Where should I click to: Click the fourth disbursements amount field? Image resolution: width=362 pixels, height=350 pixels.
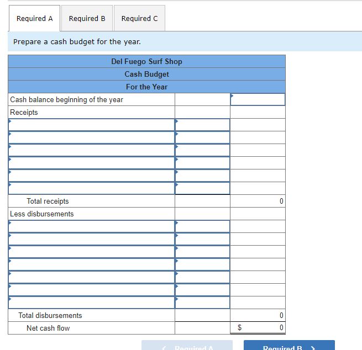click(x=202, y=264)
